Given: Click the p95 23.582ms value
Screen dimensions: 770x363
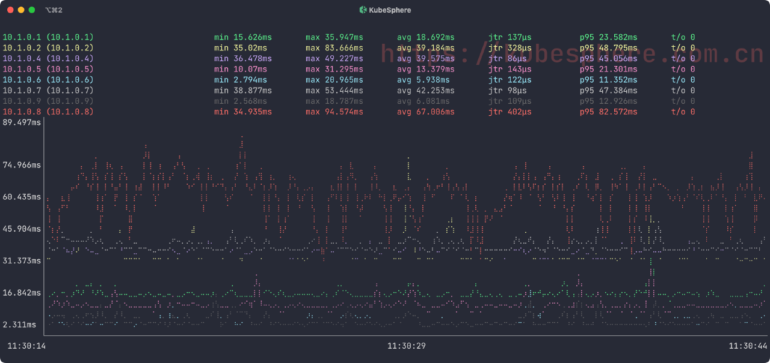Looking at the screenshot, I should 608,37.
